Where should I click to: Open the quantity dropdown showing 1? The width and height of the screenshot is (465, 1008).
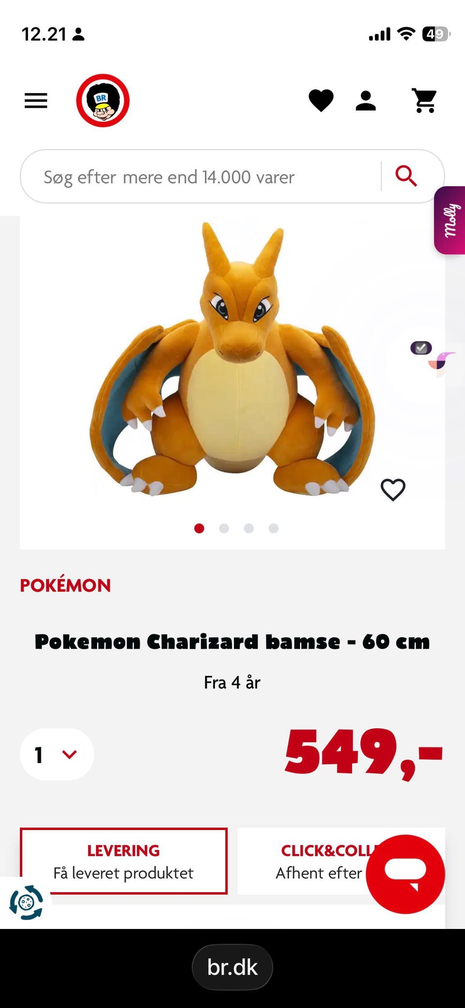tap(57, 754)
